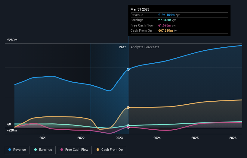Click the €7.313m earnings value in tooltip
The width and height of the screenshot is (247, 158).
[165, 20]
